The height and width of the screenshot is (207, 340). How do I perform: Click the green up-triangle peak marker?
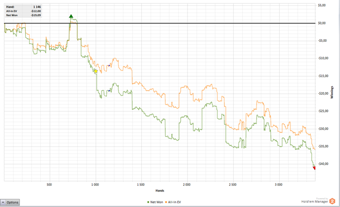(x=71, y=16)
